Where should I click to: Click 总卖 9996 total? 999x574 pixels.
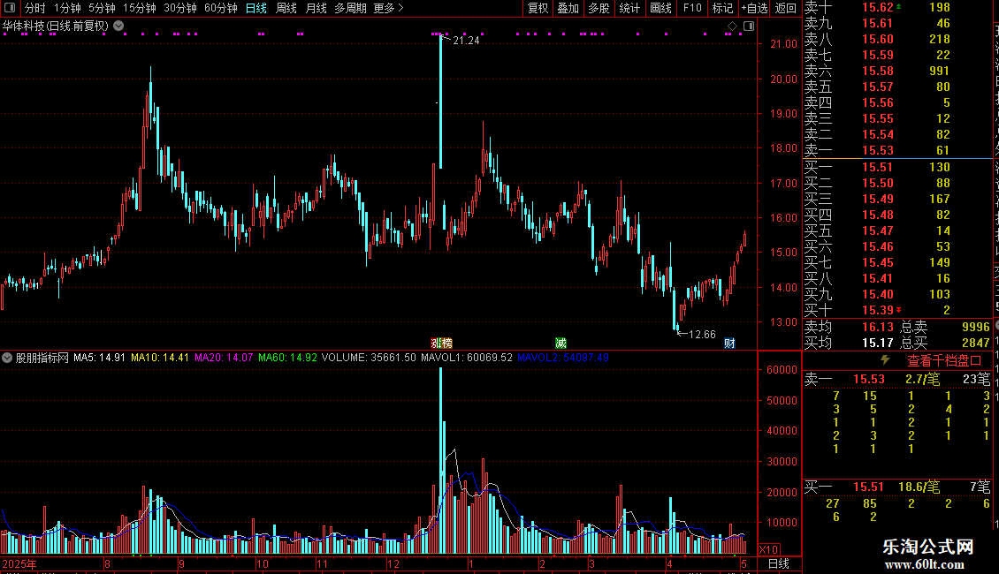tap(945, 327)
